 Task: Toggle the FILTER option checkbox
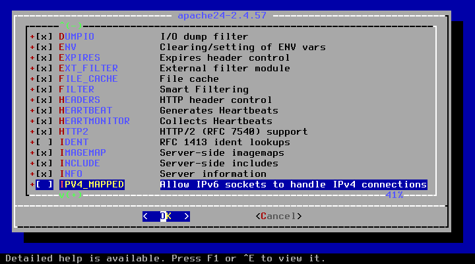pyautogui.click(x=44, y=89)
